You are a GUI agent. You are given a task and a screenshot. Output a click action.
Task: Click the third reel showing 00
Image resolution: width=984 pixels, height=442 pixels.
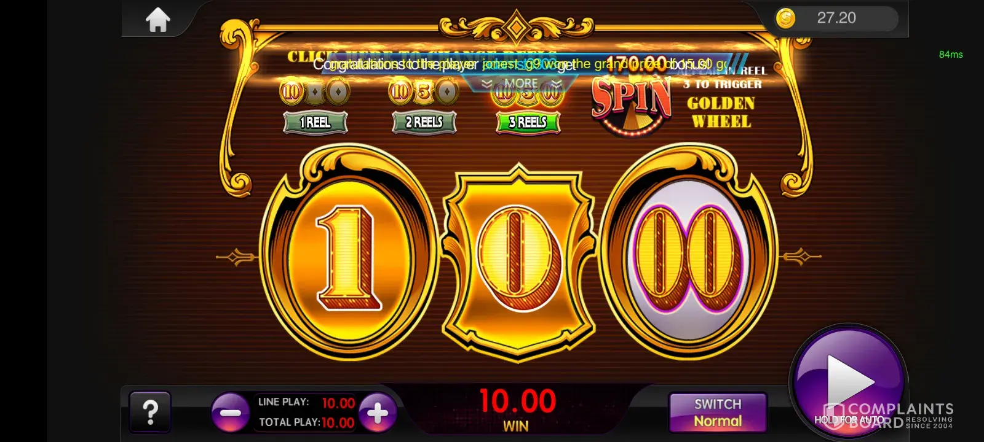688,255
